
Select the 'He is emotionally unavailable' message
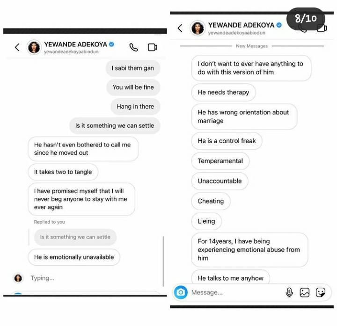point(74,257)
